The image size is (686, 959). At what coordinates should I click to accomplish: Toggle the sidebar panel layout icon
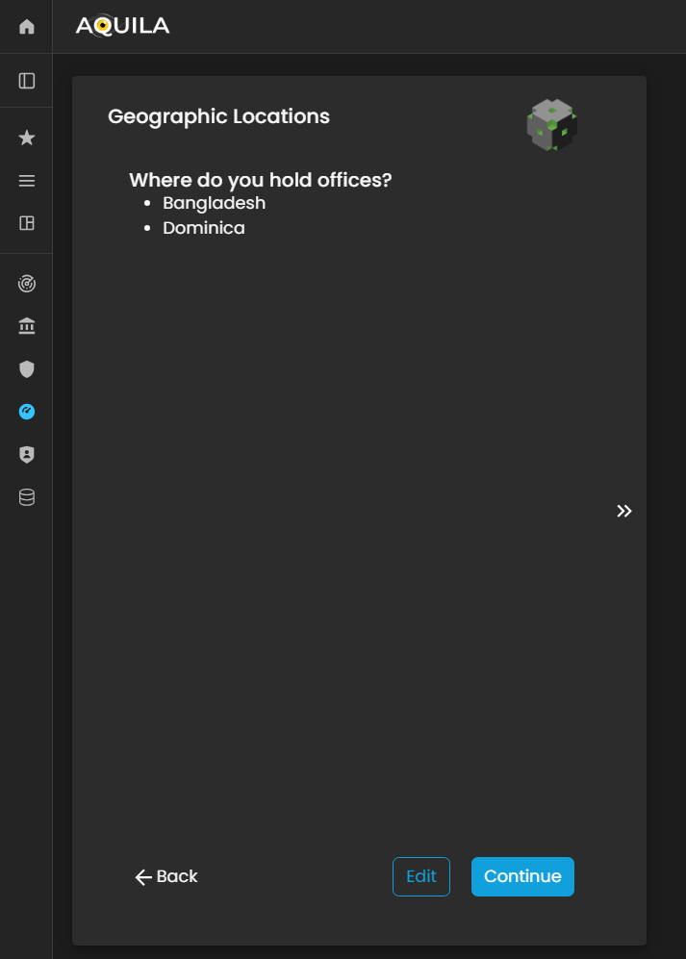pos(27,81)
